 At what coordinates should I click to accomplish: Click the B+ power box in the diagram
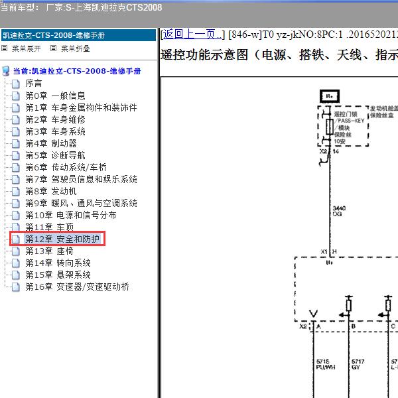pyautogui.click(x=330, y=96)
